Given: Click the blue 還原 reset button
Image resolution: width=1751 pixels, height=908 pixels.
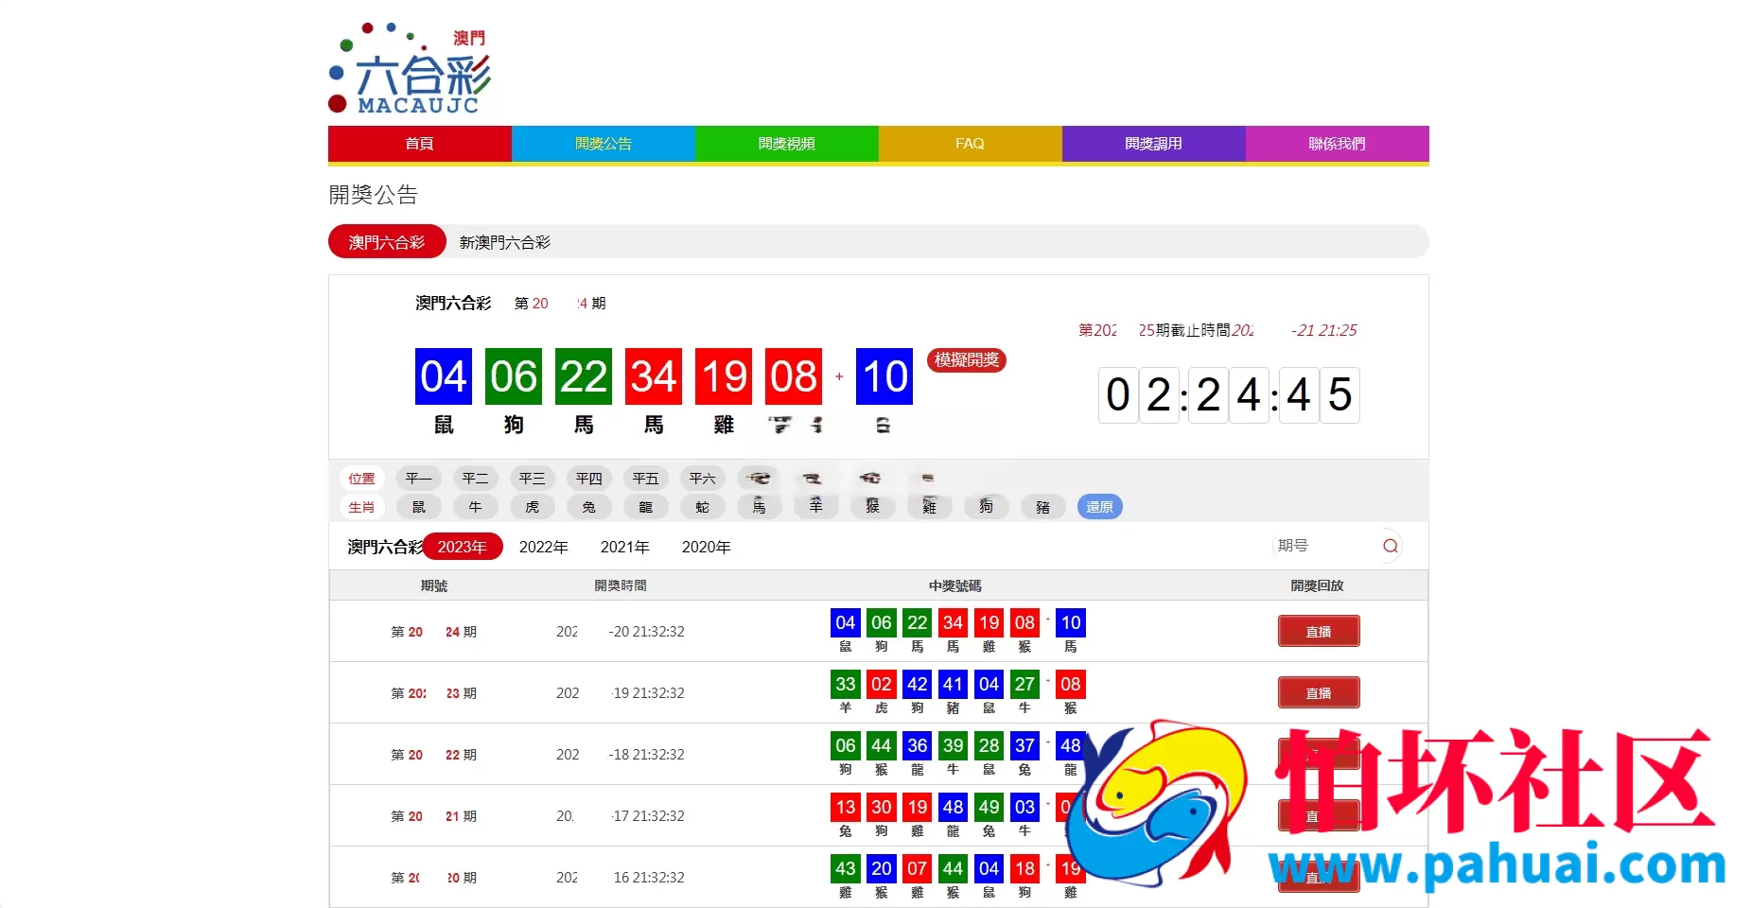Looking at the screenshot, I should (x=1100, y=507).
